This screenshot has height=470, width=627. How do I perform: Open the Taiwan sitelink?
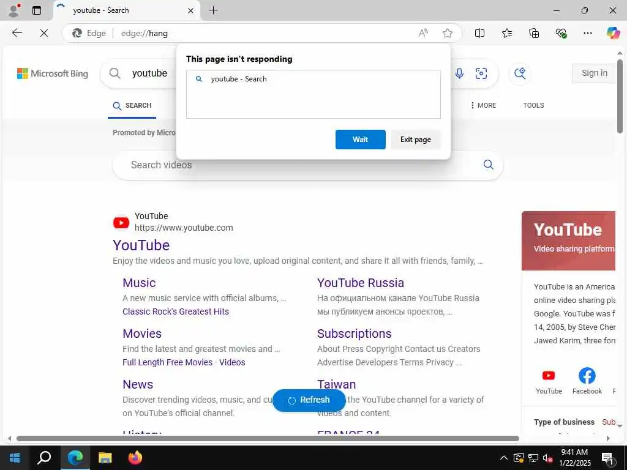336,384
